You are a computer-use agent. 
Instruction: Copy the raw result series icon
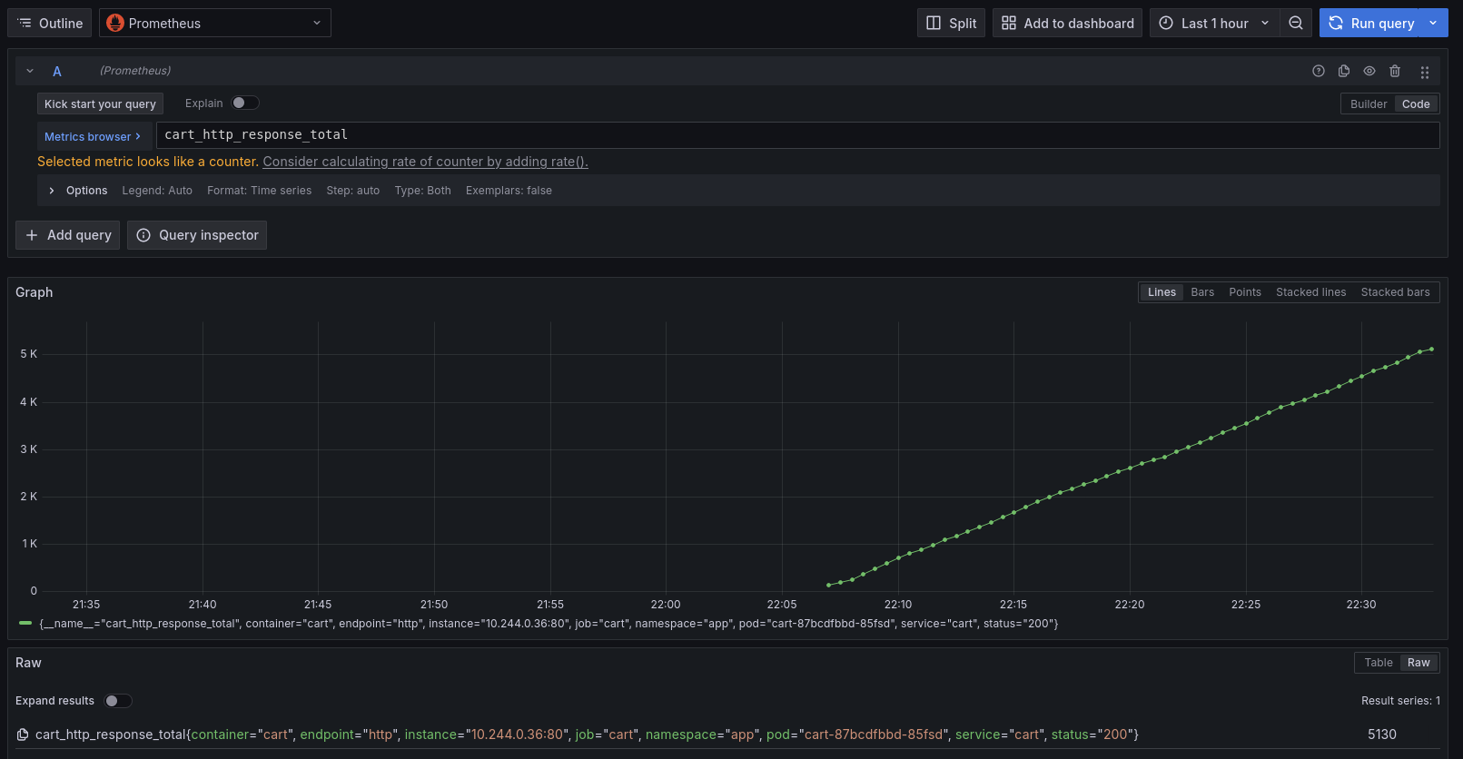[23, 734]
